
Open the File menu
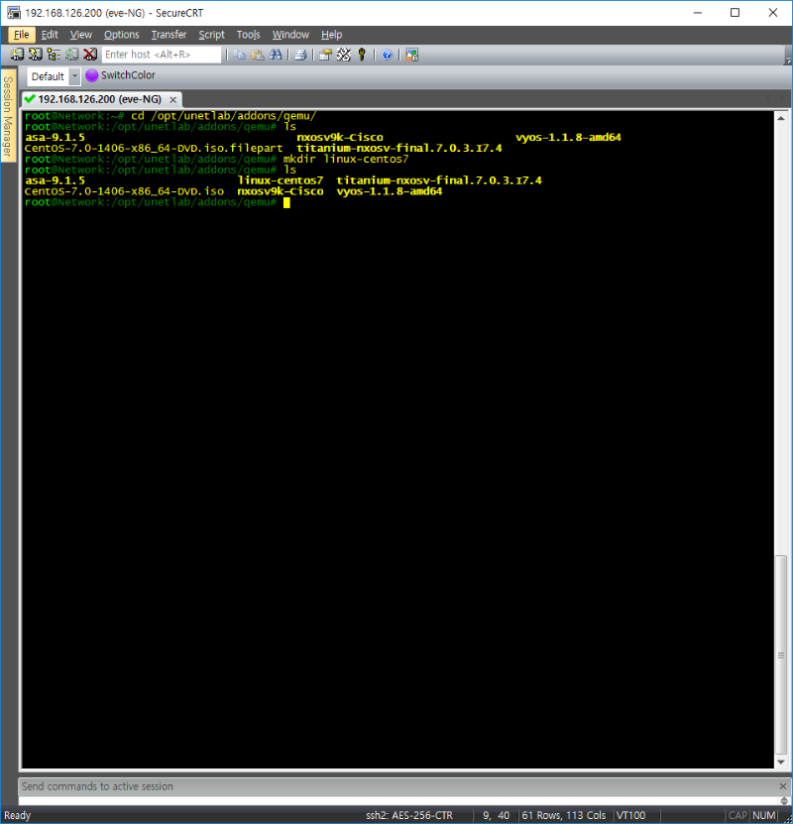tap(22, 35)
